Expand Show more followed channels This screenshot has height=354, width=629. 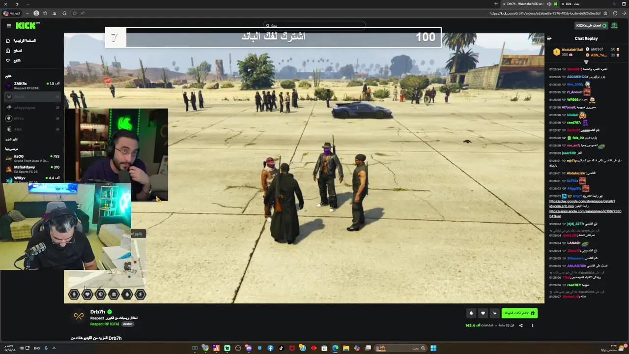click(12, 139)
